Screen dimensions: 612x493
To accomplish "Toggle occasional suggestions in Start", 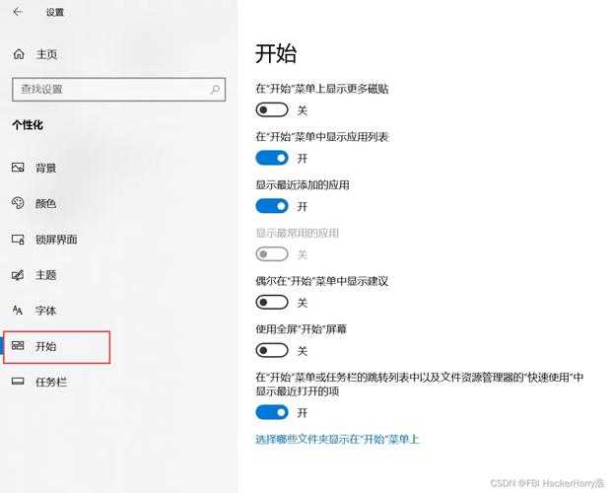I will pyautogui.click(x=272, y=303).
